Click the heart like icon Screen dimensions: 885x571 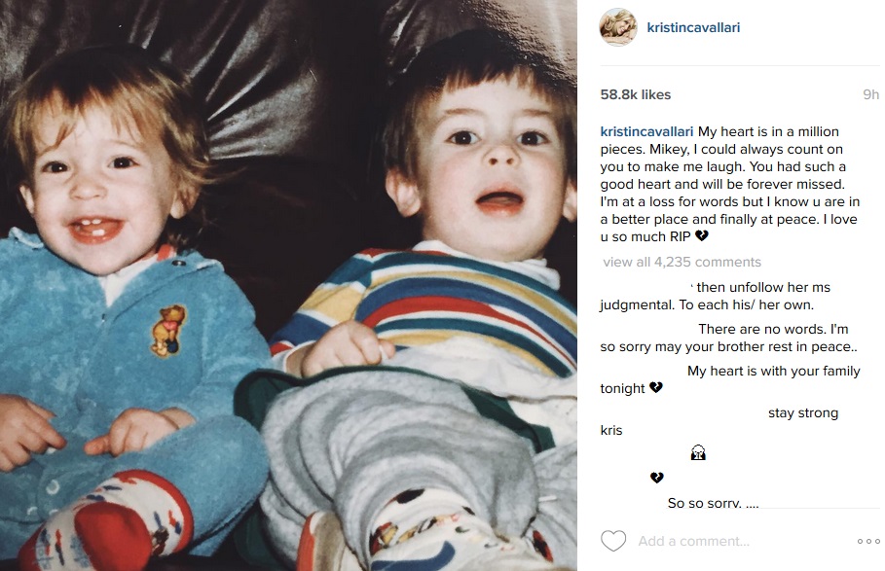point(613,541)
